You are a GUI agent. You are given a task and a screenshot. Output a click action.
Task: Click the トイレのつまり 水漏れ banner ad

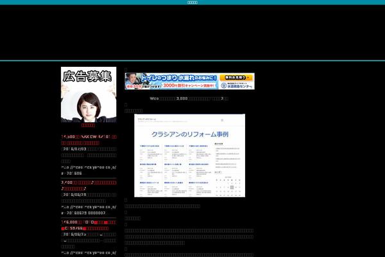[189, 81]
